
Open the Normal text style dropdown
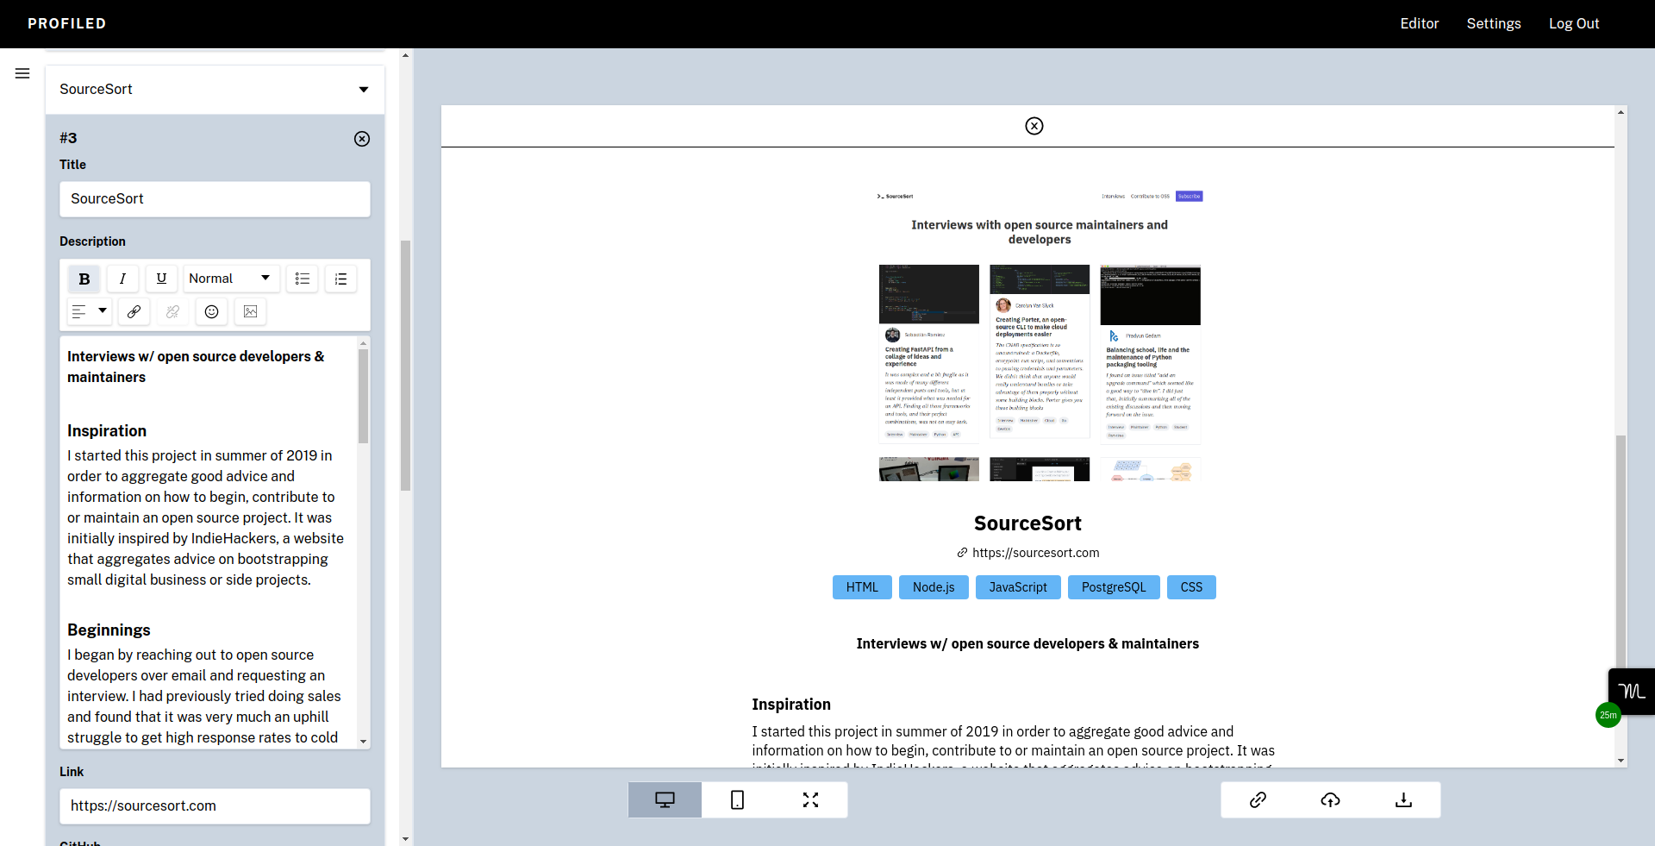(231, 279)
